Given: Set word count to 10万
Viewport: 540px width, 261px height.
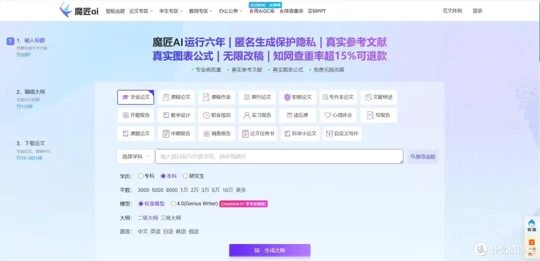Looking at the screenshot, I should pyautogui.click(x=227, y=190).
